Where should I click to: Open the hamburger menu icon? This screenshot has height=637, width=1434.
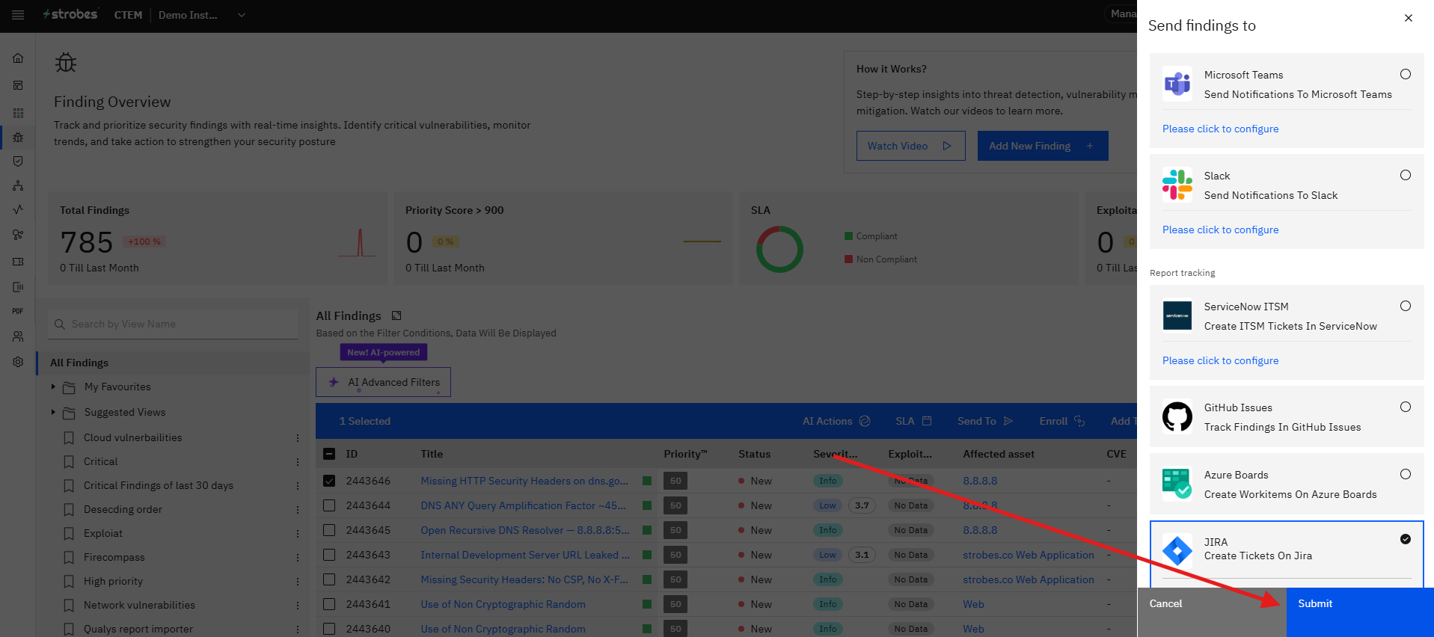pos(18,15)
